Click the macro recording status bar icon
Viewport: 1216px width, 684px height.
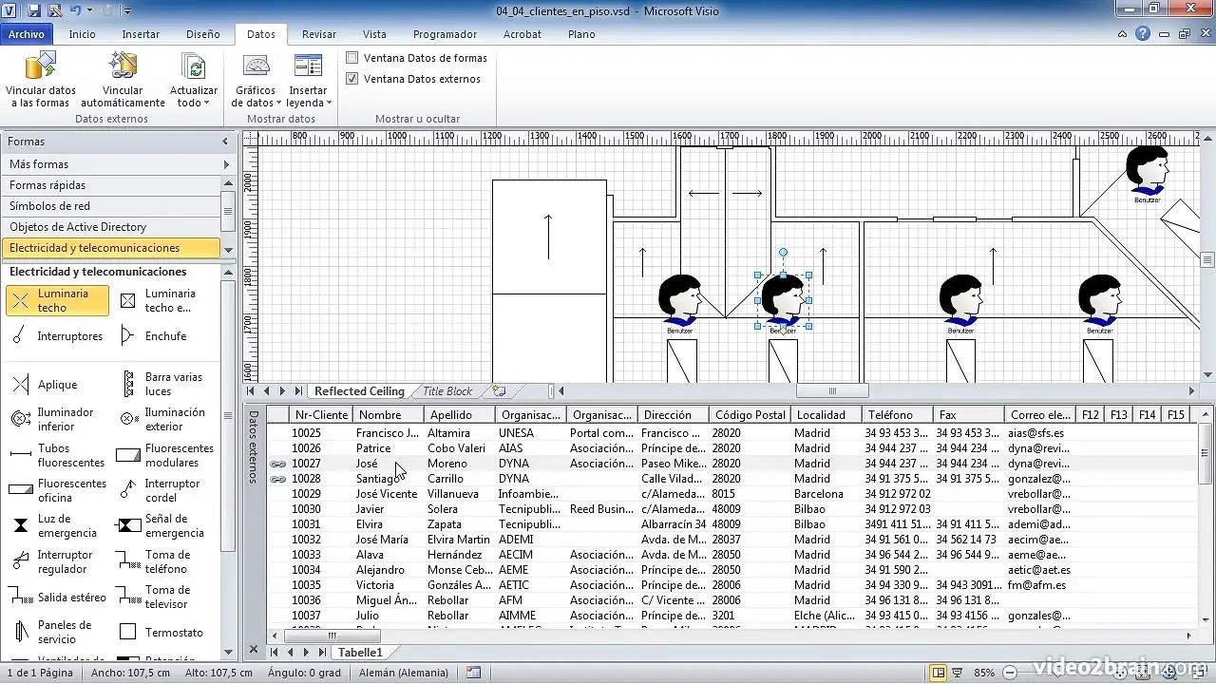click(x=473, y=673)
